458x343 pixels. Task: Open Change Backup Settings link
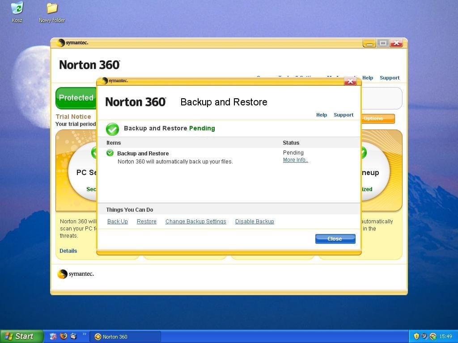pyautogui.click(x=196, y=222)
